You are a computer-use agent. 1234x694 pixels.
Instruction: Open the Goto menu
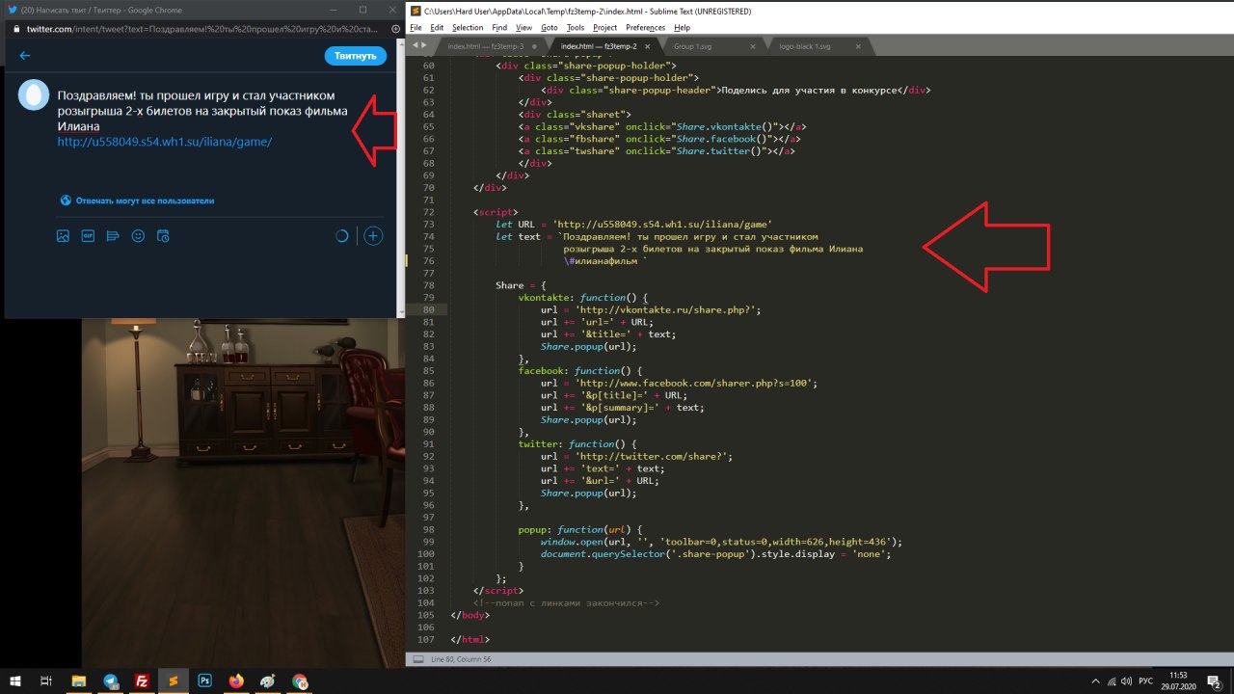pos(549,28)
